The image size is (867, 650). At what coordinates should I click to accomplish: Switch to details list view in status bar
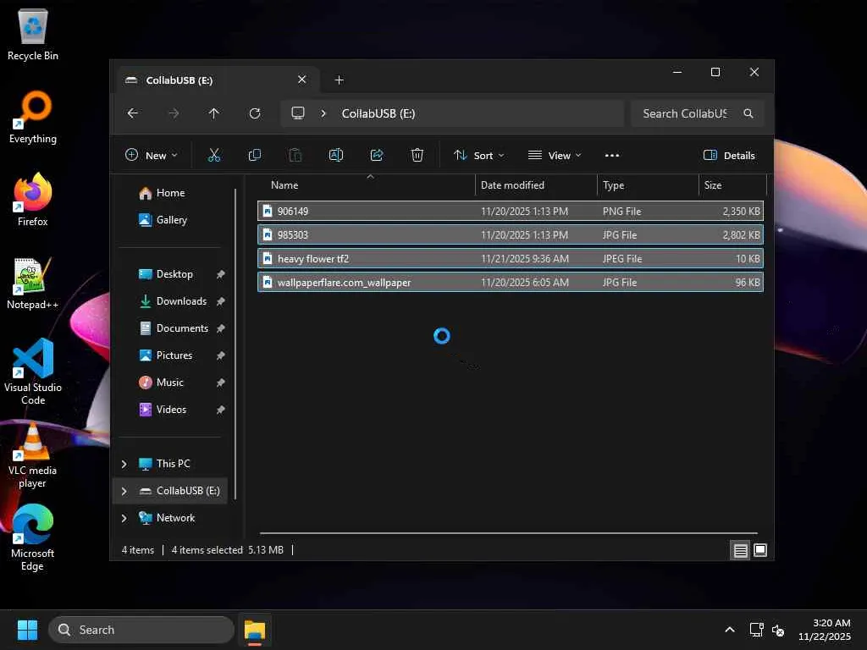click(x=740, y=550)
